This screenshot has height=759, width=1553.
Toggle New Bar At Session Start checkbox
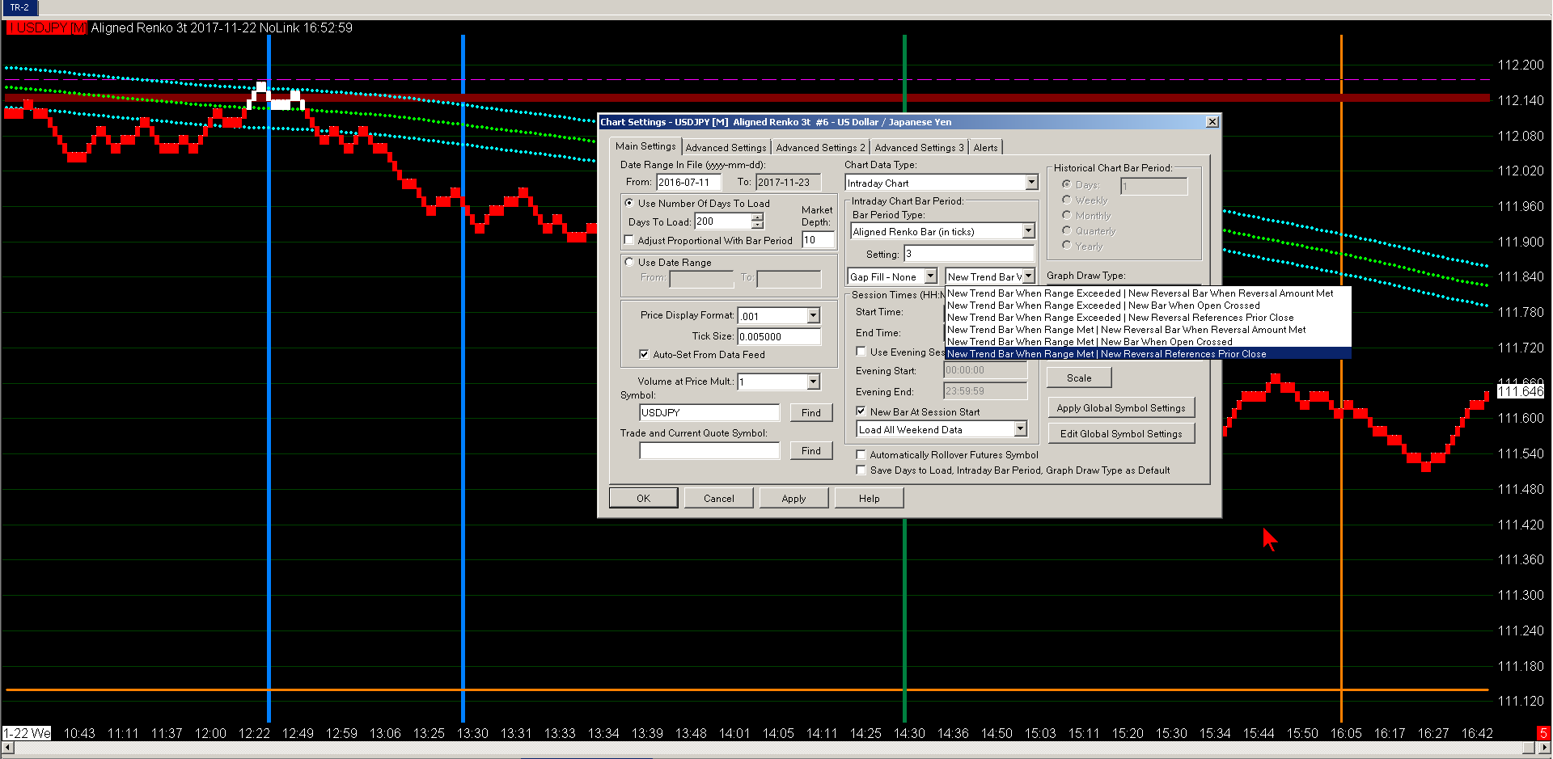pyautogui.click(x=861, y=411)
